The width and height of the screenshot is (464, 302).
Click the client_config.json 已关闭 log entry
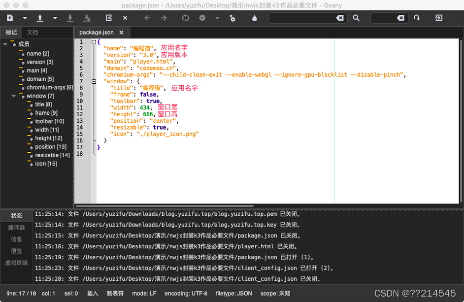click(177, 279)
